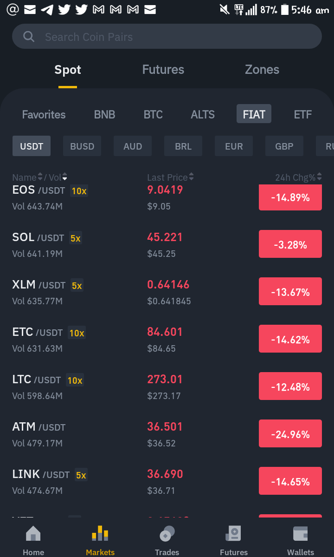334x557 pixels.
Task: Switch to the ALTS market tab
Action: pos(203,114)
